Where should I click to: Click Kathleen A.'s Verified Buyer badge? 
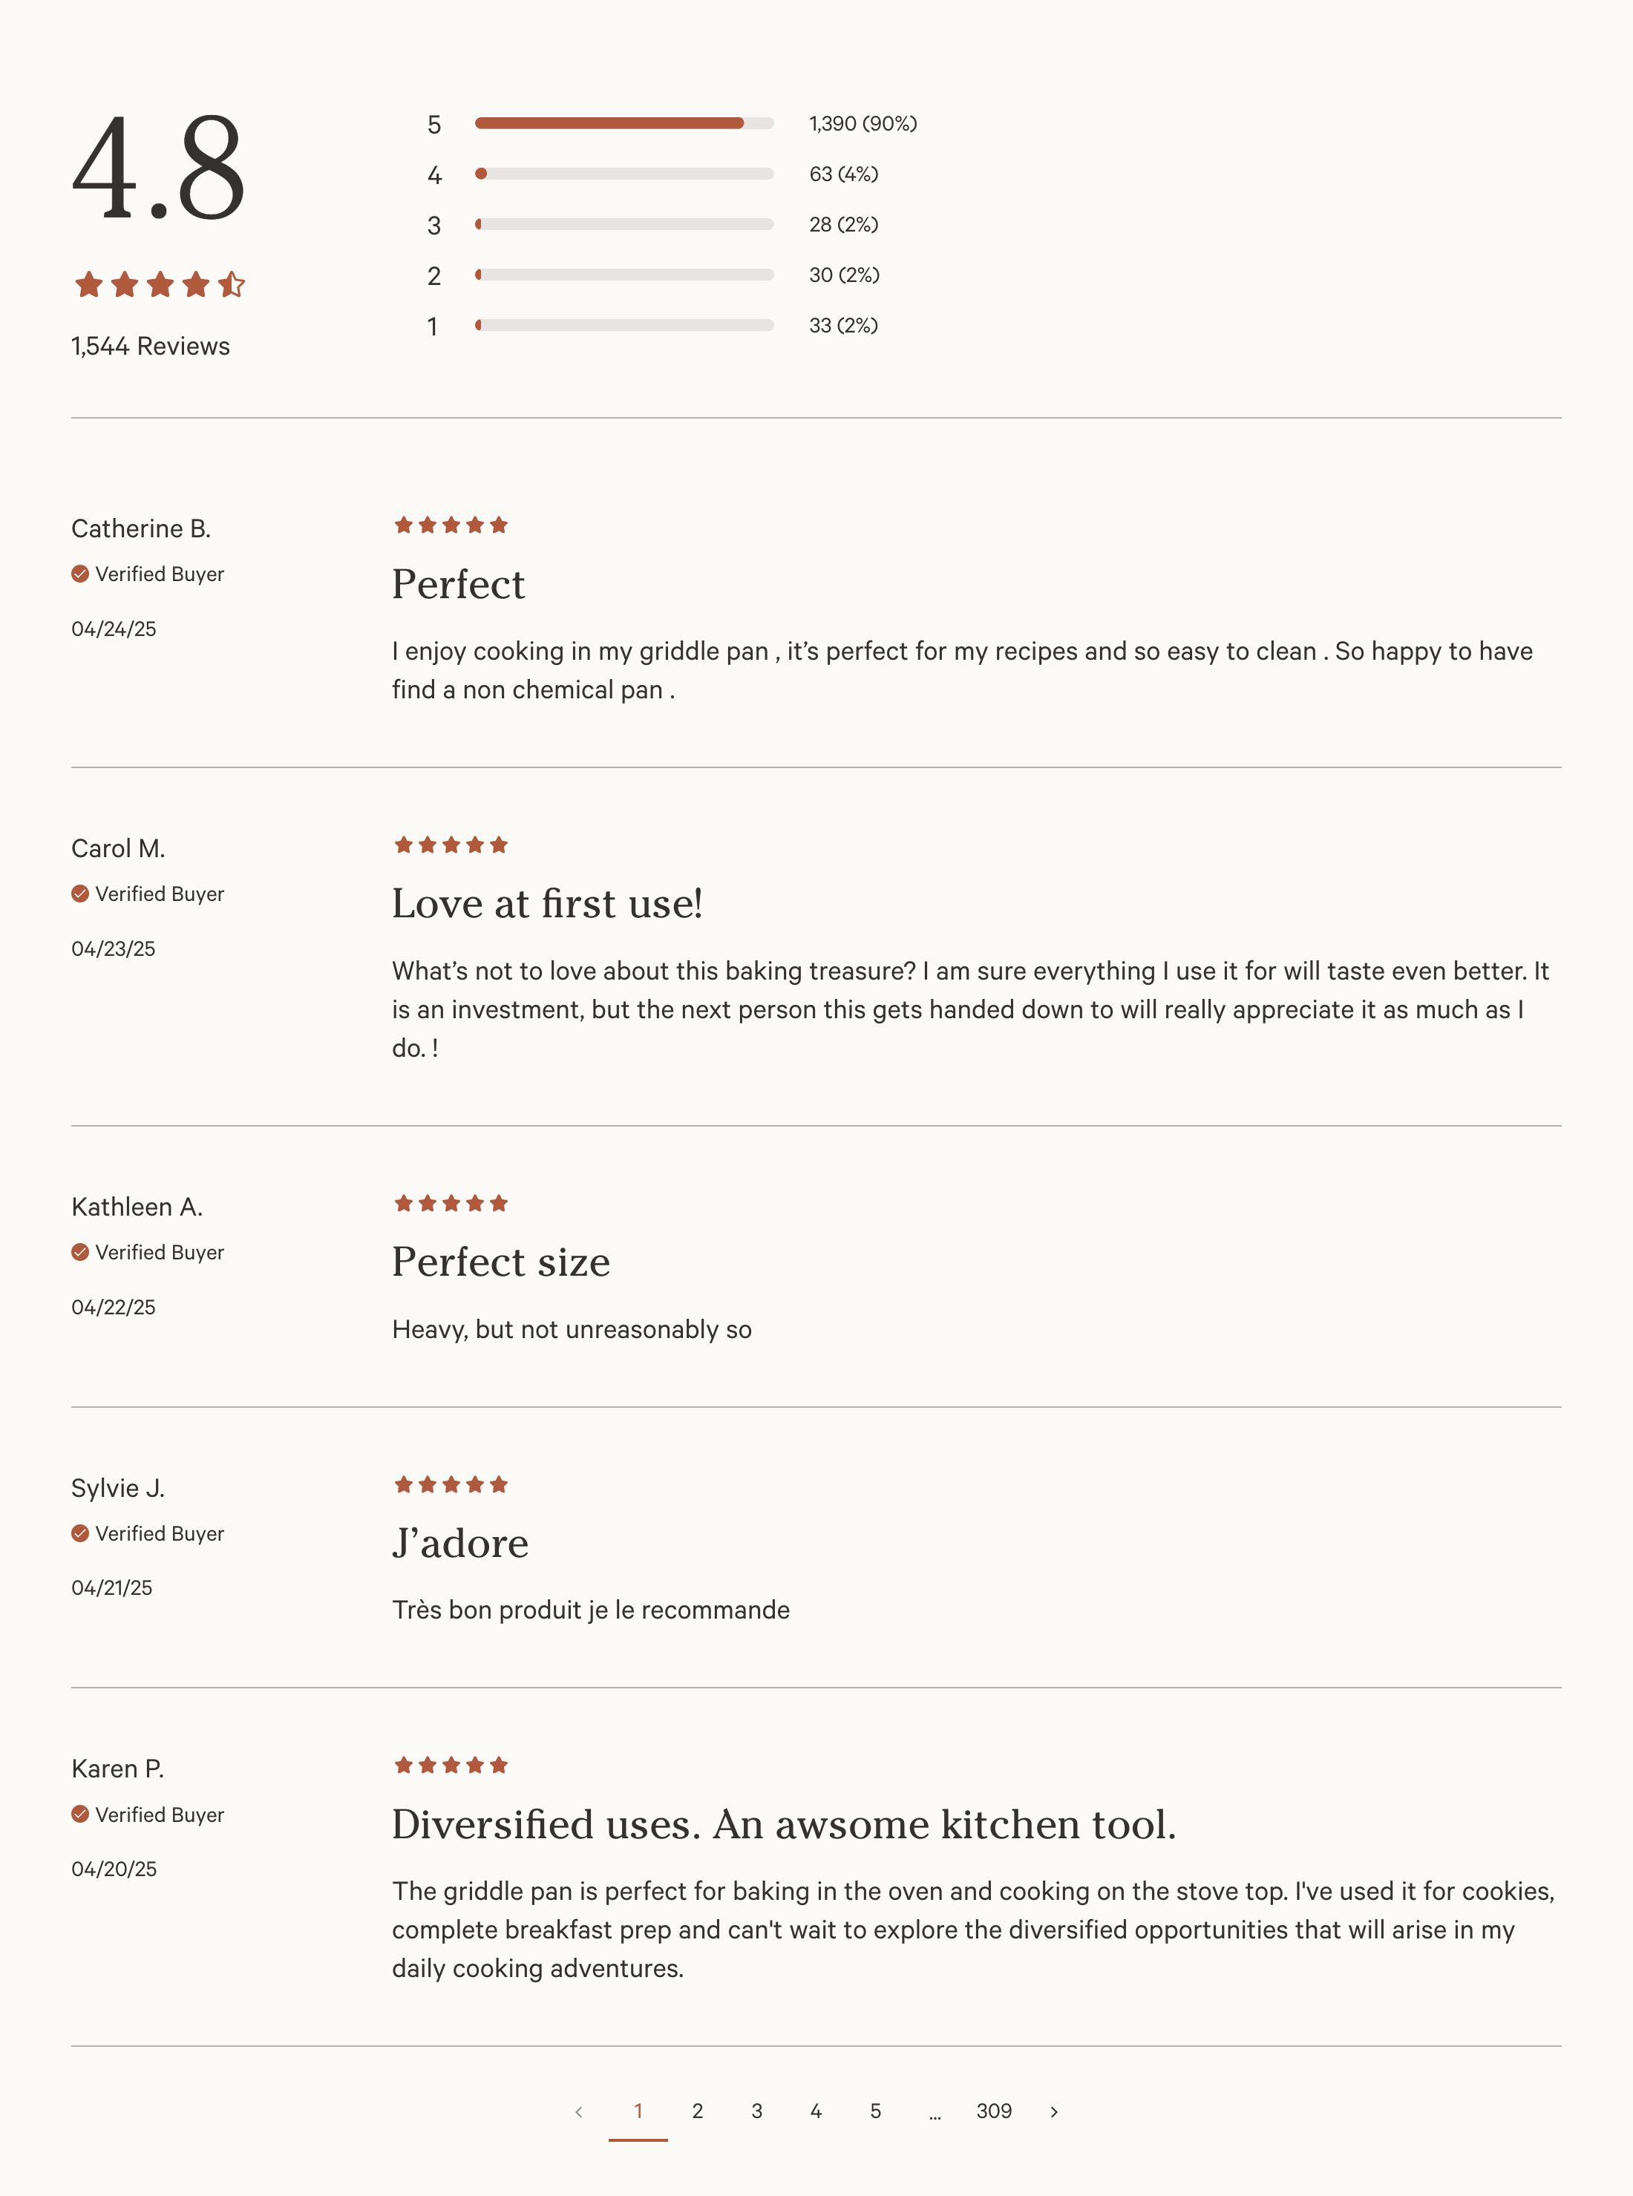(x=149, y=1251)
